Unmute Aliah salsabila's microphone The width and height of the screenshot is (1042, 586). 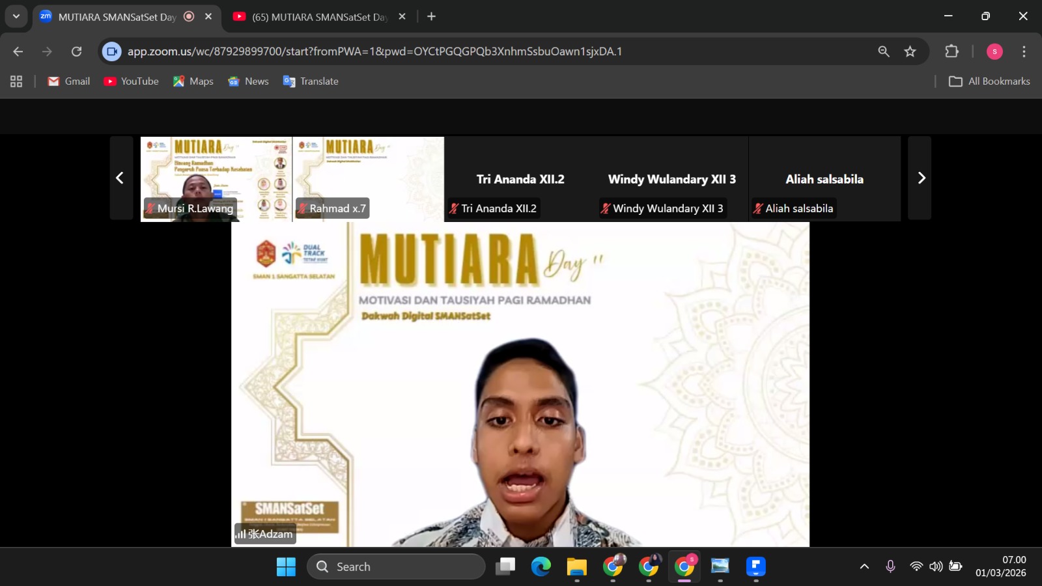(x=757, y=208)
